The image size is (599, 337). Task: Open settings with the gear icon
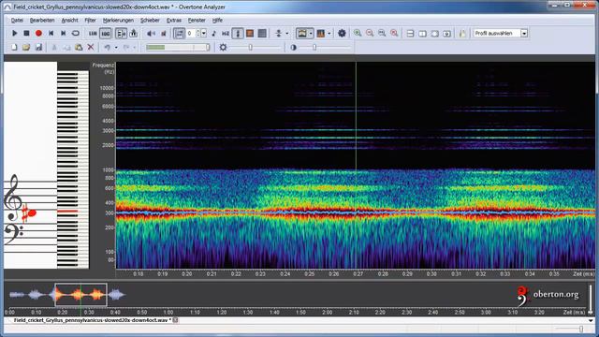coord(342,34)
